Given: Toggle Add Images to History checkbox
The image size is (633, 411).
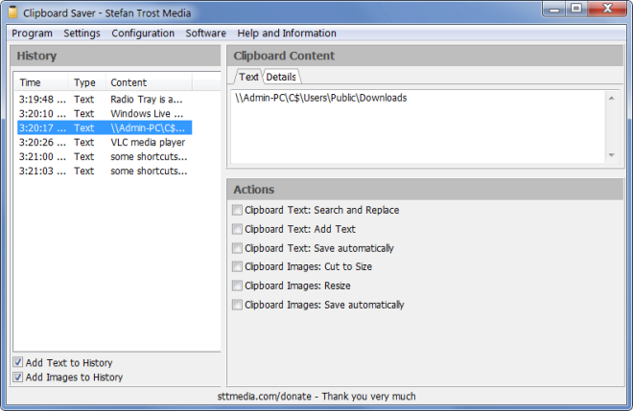Looking at the screenshot, I should (x=18, y=377).
